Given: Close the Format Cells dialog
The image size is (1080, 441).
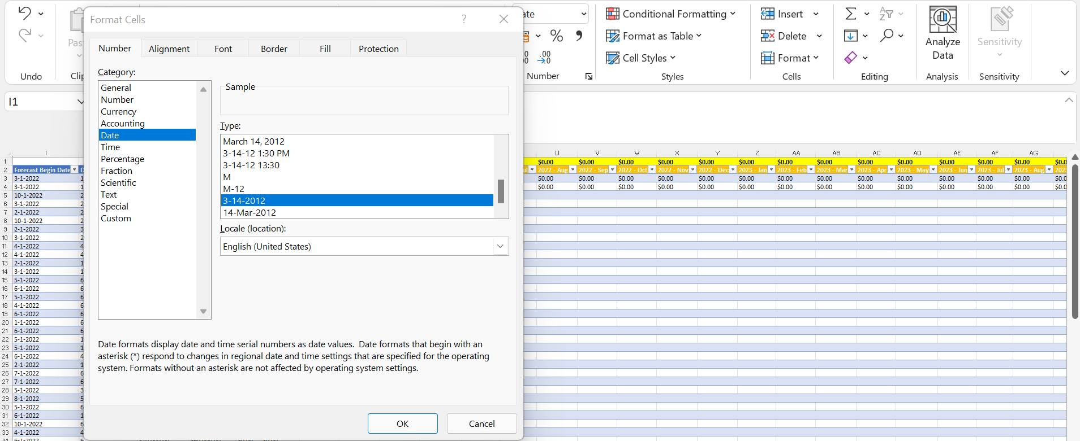Looking at the screenshot, I should [x=504, y=19].
